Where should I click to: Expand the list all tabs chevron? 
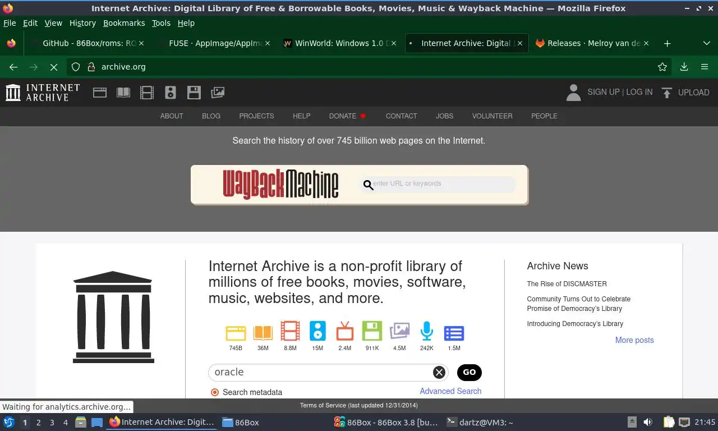706,43
